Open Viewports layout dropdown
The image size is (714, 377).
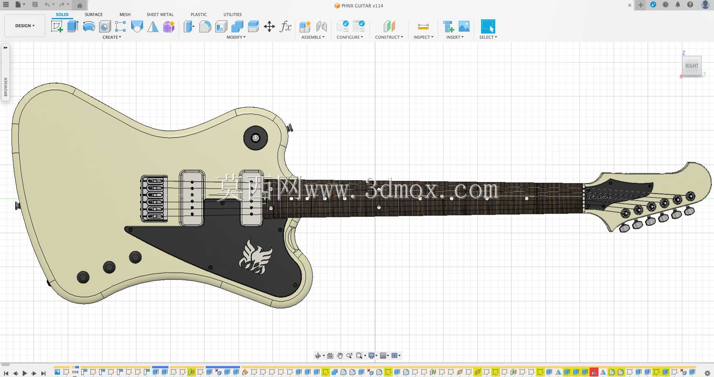pos(396,356)
